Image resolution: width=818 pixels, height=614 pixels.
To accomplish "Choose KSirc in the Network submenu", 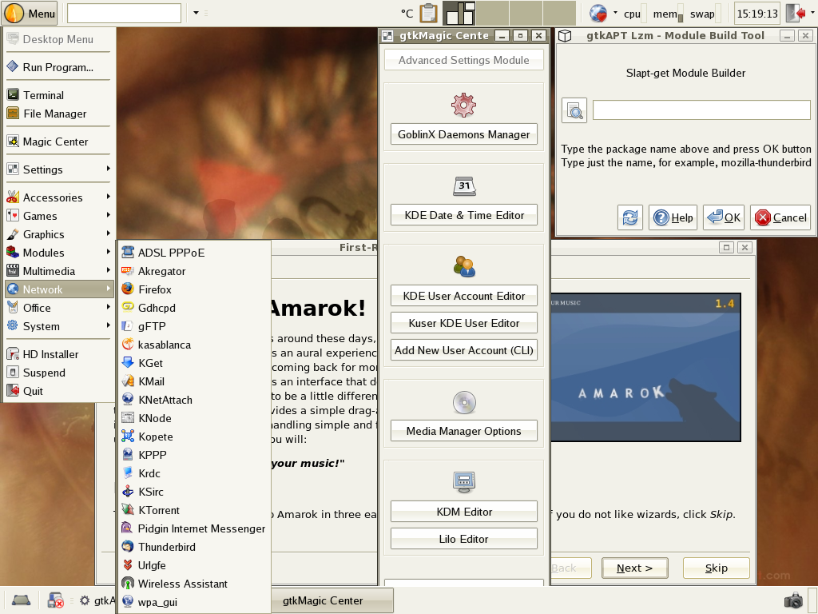I will point(194,492).
